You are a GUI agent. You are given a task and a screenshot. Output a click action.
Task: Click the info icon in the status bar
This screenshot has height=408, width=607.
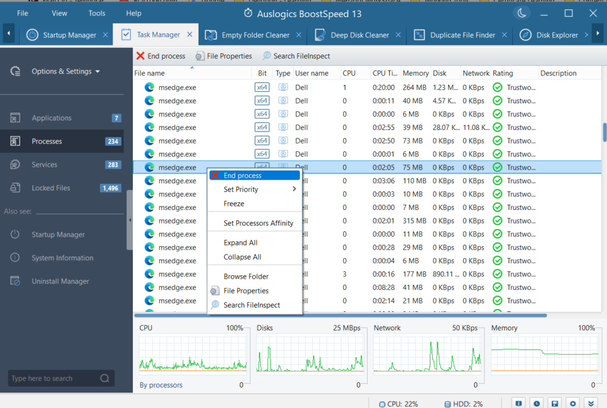pos(519,403)
